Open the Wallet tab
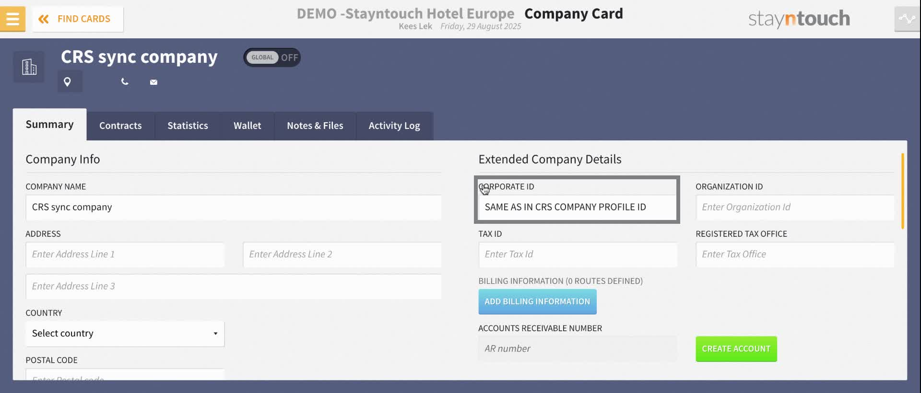Viewport: 921px width, 393px height. pos(248,126)
